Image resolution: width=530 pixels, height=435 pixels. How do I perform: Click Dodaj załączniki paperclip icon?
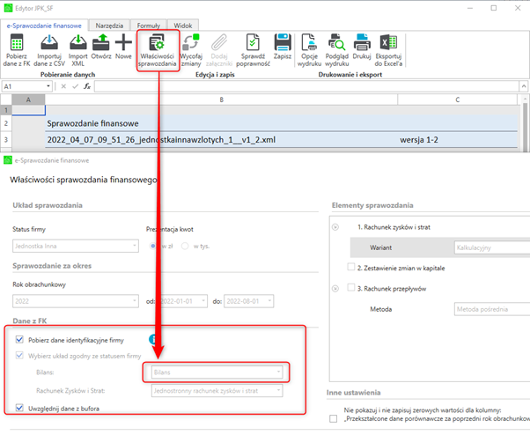[219, 42]
